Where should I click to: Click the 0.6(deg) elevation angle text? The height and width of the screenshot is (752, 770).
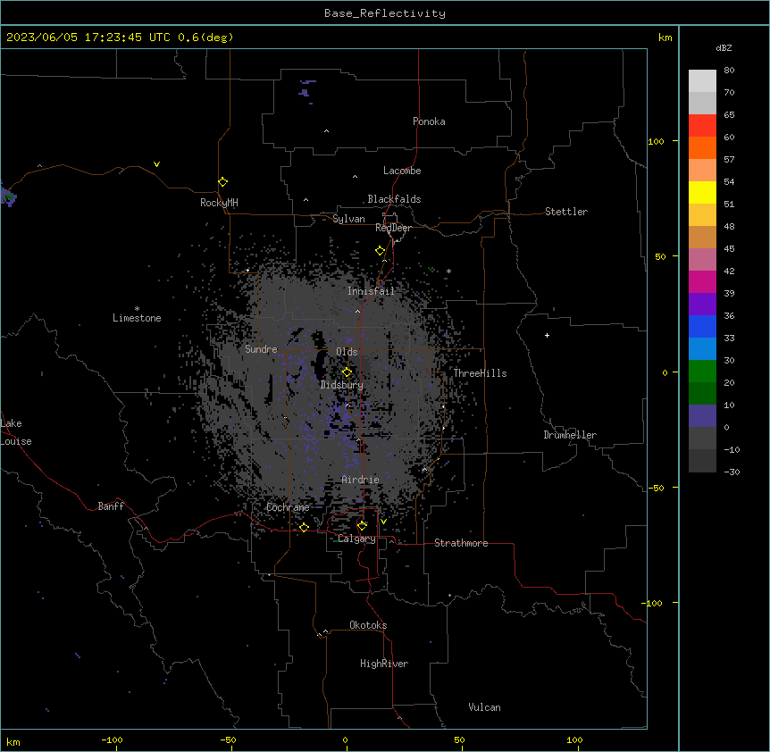click(x=205, y=38)
